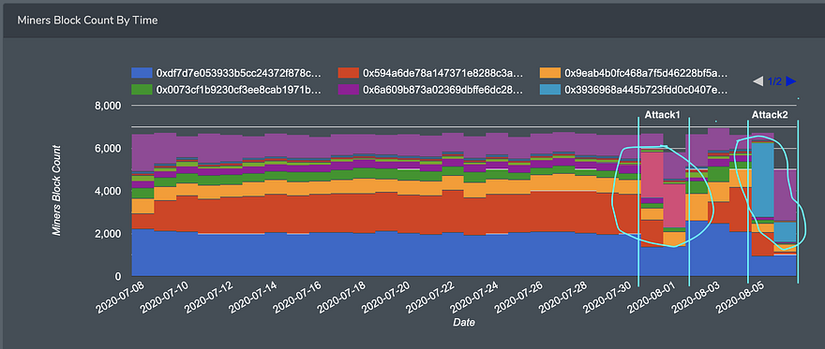Toggle orange 0x9eab4b0fc468a7f5 legend swatch

pos(550,73)
